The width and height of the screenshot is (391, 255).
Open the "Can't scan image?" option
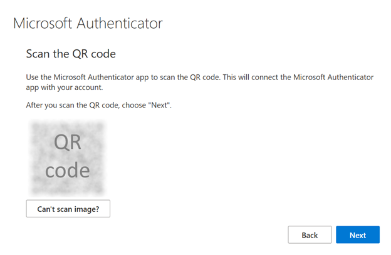point(68,209)
